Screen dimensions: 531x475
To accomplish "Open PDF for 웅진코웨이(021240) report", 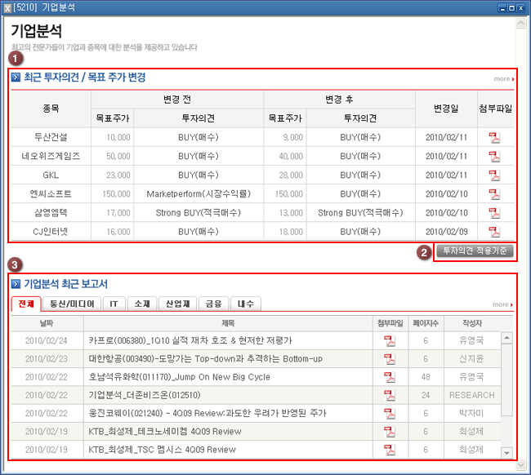I will pyautogui.click(x=390, y=414).
